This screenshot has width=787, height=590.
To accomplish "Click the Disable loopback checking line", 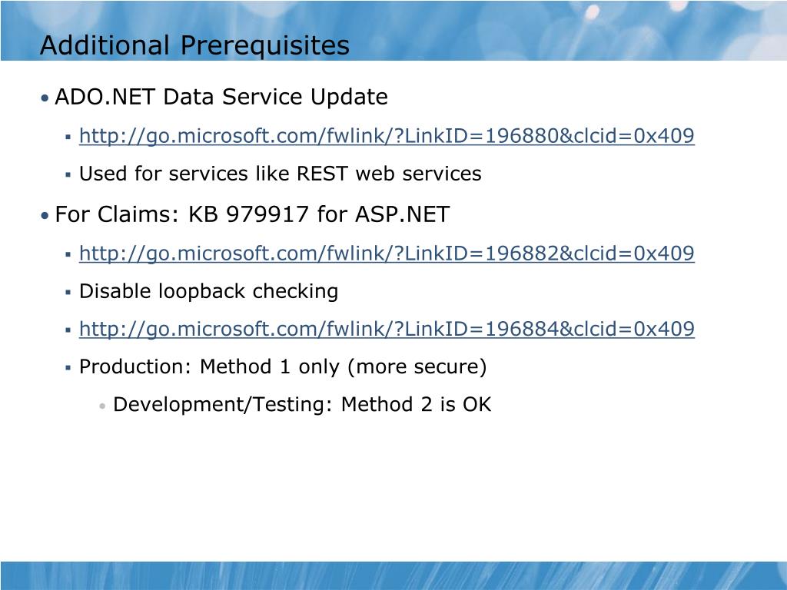I will 209,291.
